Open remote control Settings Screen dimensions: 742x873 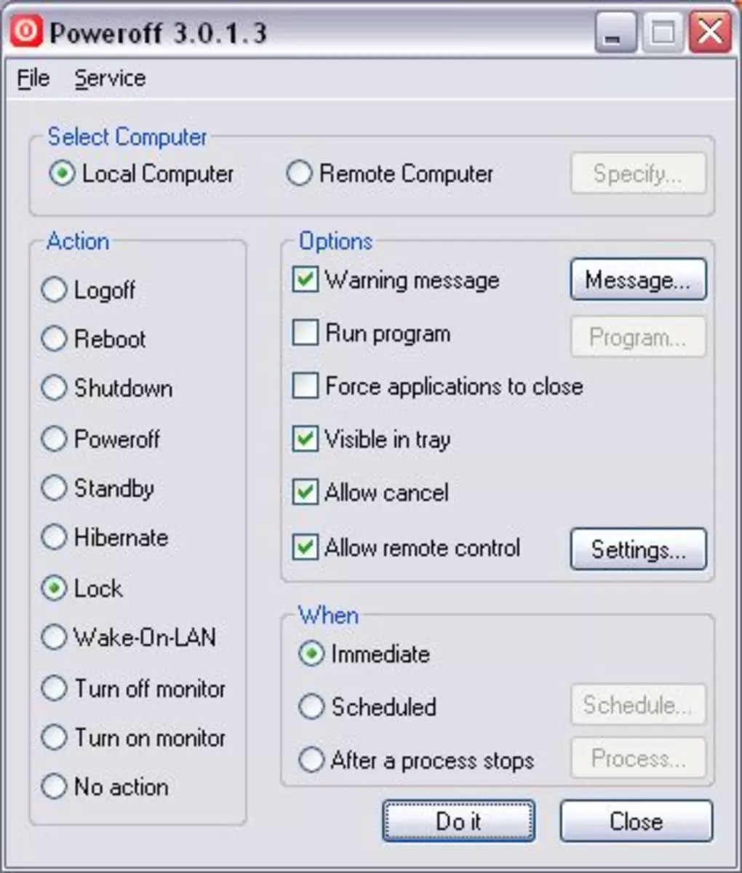[x=637, y=550]
